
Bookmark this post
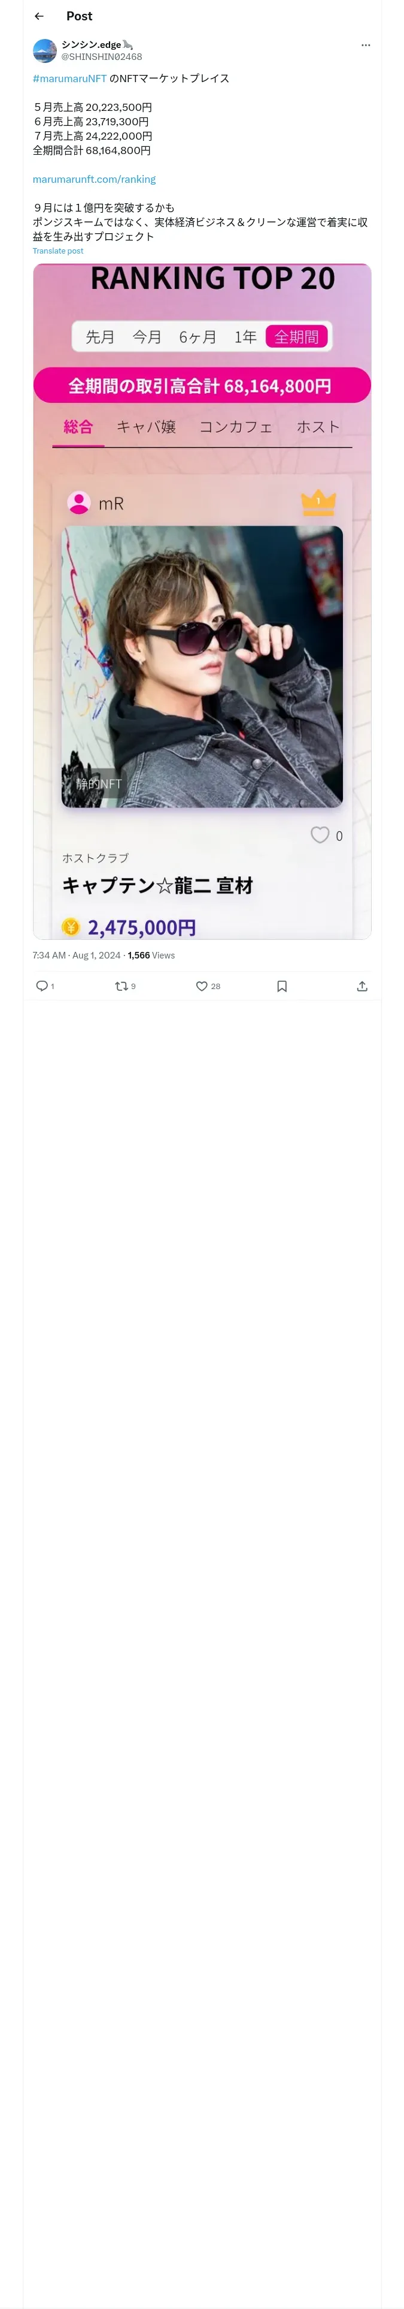281,986
